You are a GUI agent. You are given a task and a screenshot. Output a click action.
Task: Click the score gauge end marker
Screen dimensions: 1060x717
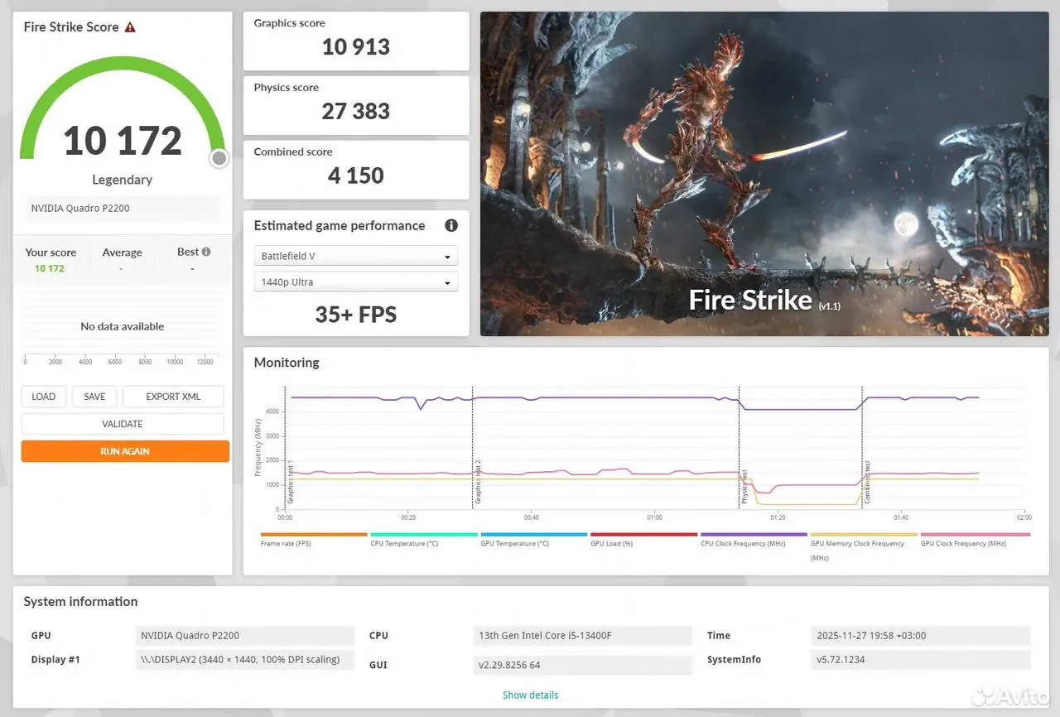219,158
